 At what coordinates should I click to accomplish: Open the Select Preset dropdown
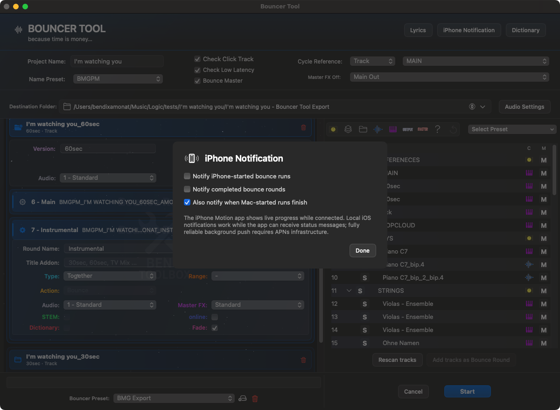point(512,129)
